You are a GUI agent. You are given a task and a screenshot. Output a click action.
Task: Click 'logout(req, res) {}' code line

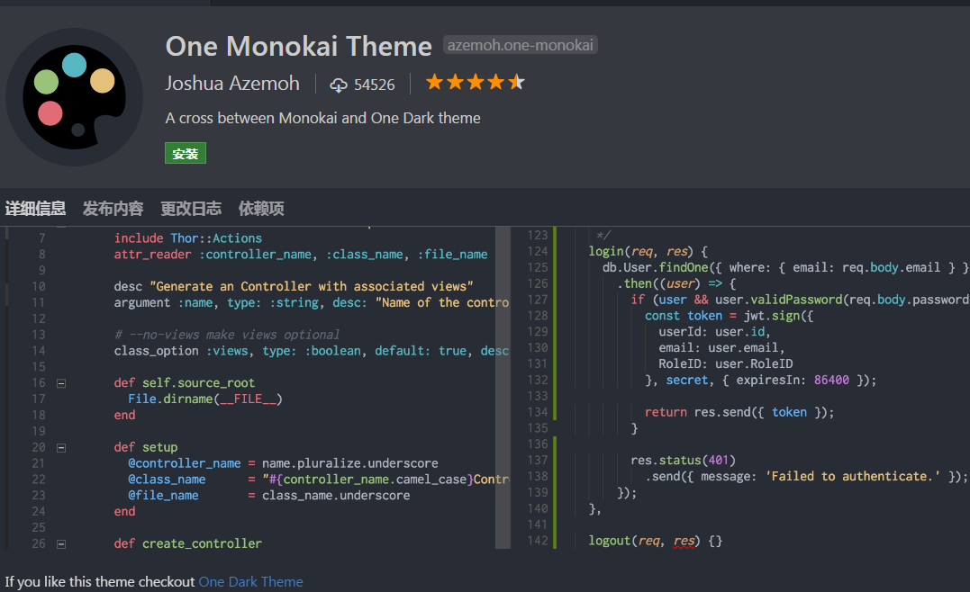click(x=656, y=541)
